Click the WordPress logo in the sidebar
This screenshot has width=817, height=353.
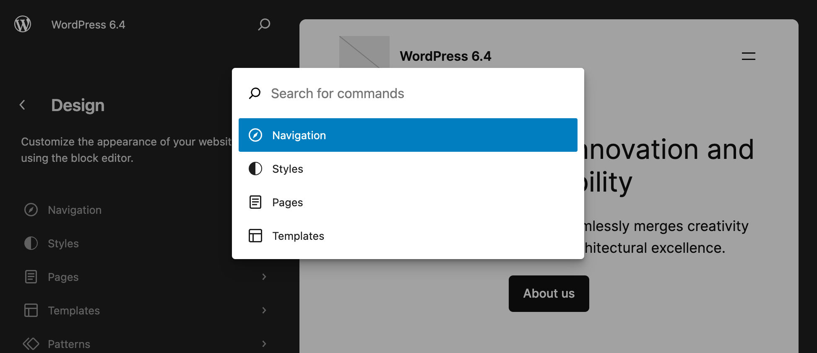(23, 24)
